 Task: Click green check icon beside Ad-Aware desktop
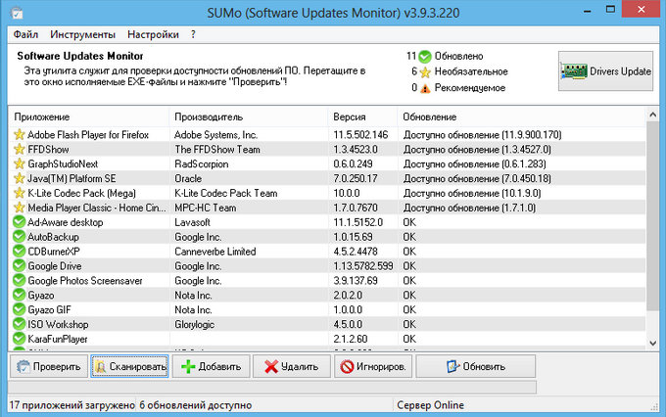(x=20, y=221)
